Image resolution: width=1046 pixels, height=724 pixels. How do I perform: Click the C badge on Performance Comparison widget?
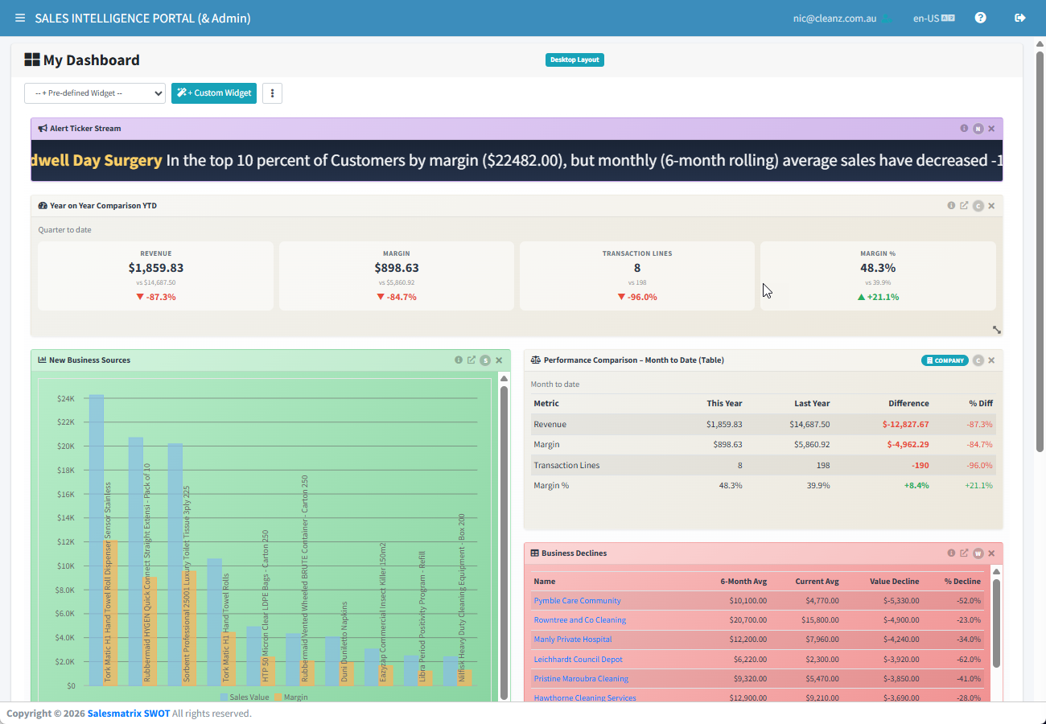[x=978, y=360]
